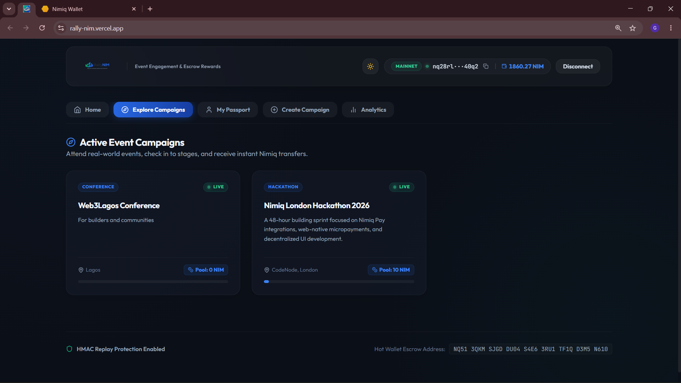
Task: Click the compass icon beside Active Event Campaigns
Action: pos(71,142)
